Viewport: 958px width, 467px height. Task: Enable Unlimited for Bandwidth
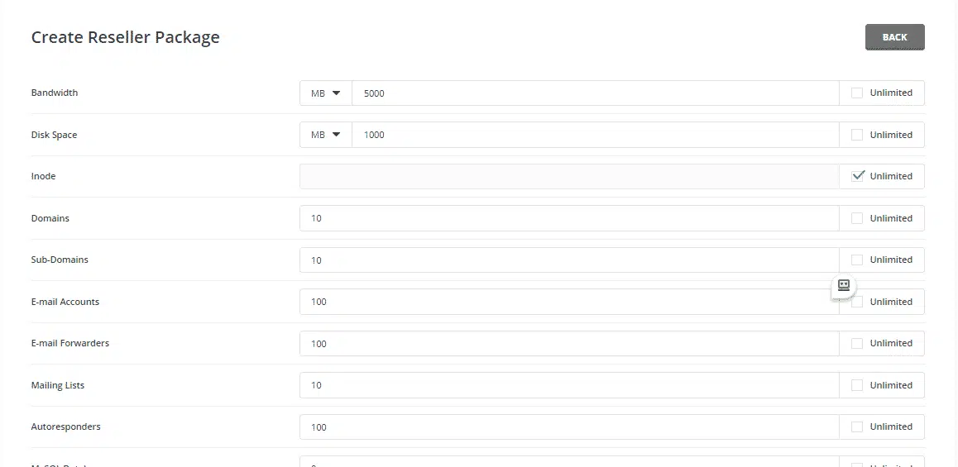857,93
